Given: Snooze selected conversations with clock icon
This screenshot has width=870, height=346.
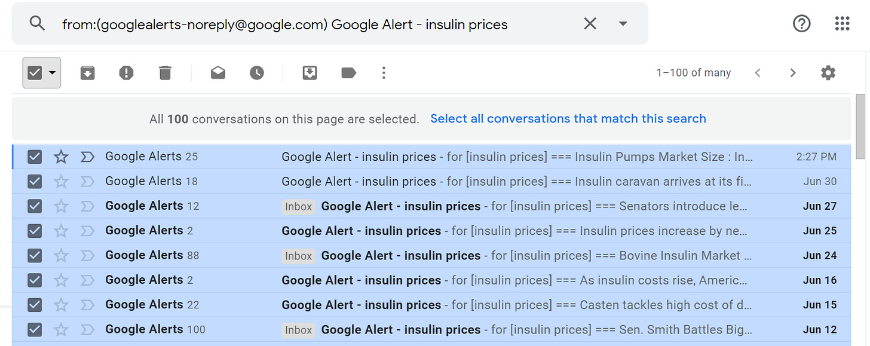Looking at the screenshot, I should point(257,73).
